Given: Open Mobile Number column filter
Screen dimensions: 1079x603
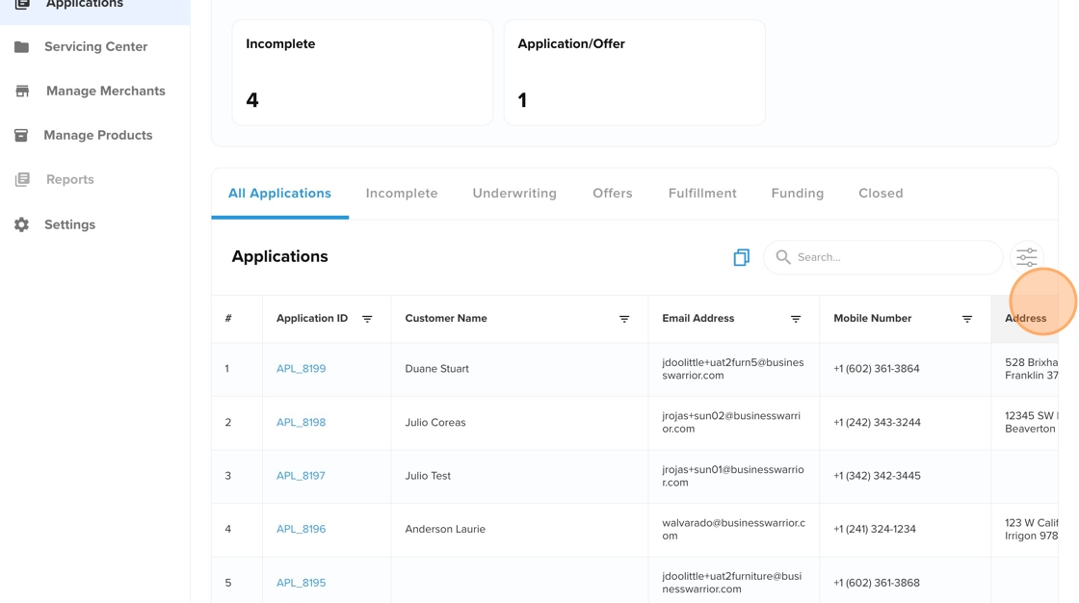Looking at the screenshot, I should pyautogui.click(x=967, y=319).
